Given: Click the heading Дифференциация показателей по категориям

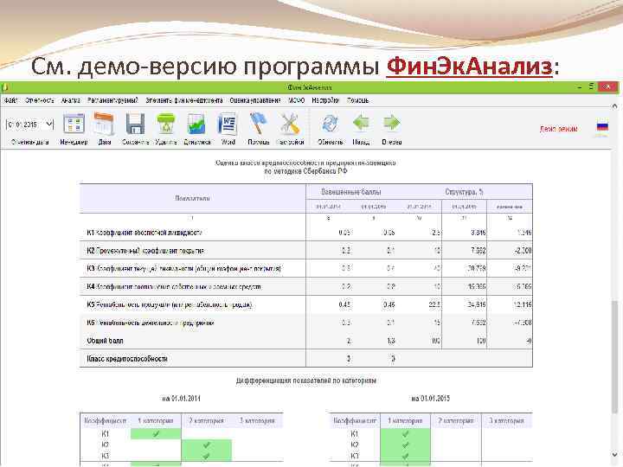Looking at the screenshot, I should click(306, 381).
